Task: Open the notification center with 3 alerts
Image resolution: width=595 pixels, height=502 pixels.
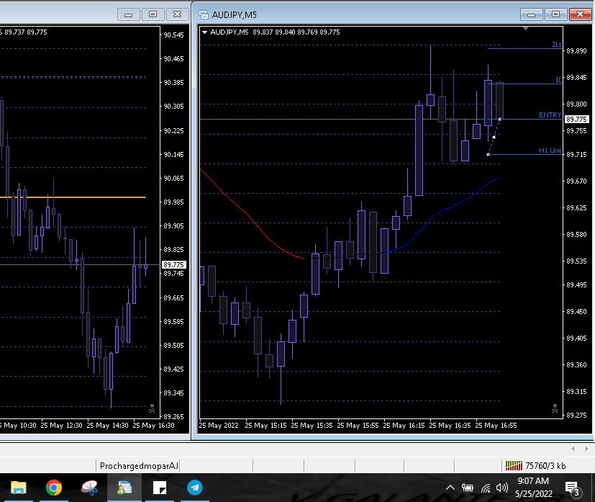Action: pyautogui.click(x=572, y=489)
